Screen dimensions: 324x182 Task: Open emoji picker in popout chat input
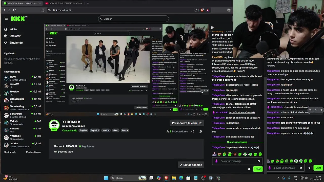coord(301,168)
